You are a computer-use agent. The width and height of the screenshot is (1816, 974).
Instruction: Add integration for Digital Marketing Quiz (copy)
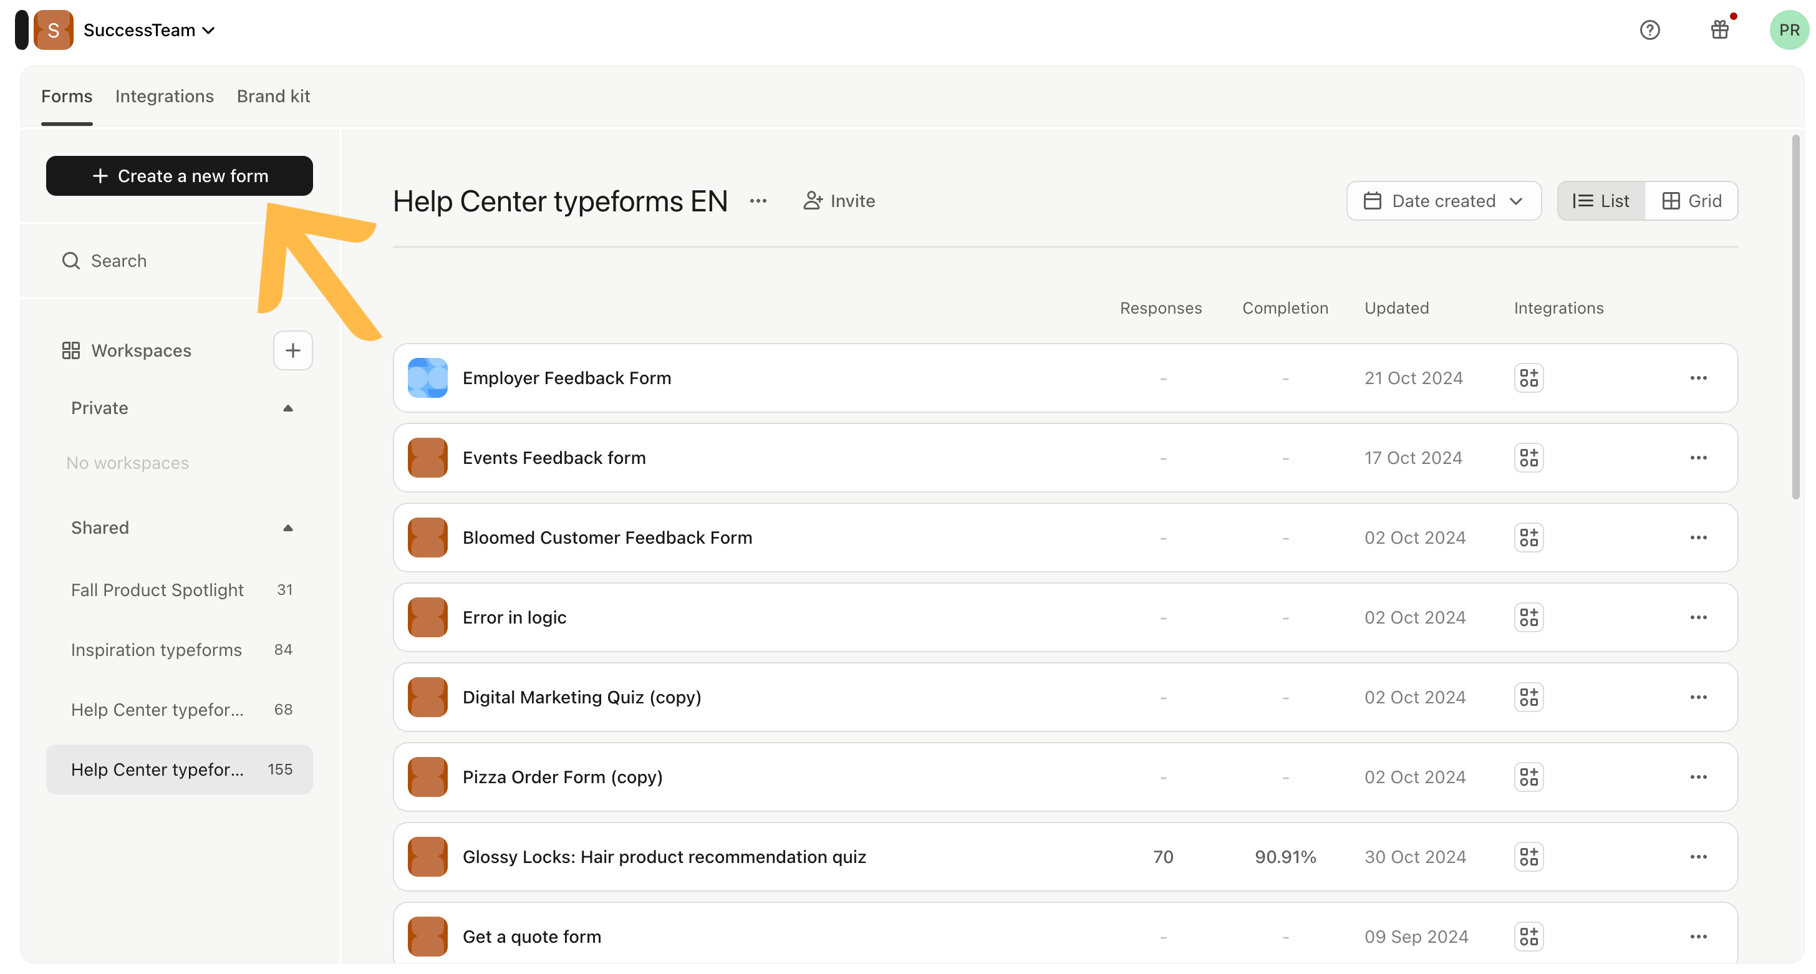point(1529,697)
